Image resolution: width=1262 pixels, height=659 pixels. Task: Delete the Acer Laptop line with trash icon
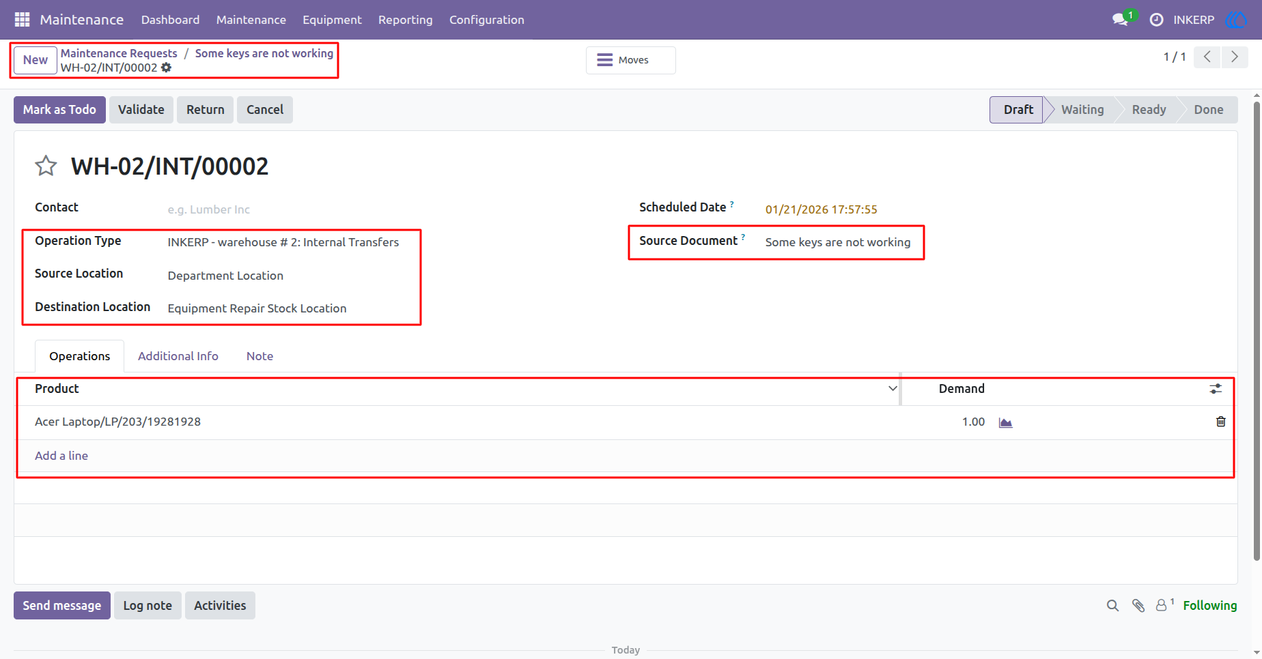[1220, 422]
